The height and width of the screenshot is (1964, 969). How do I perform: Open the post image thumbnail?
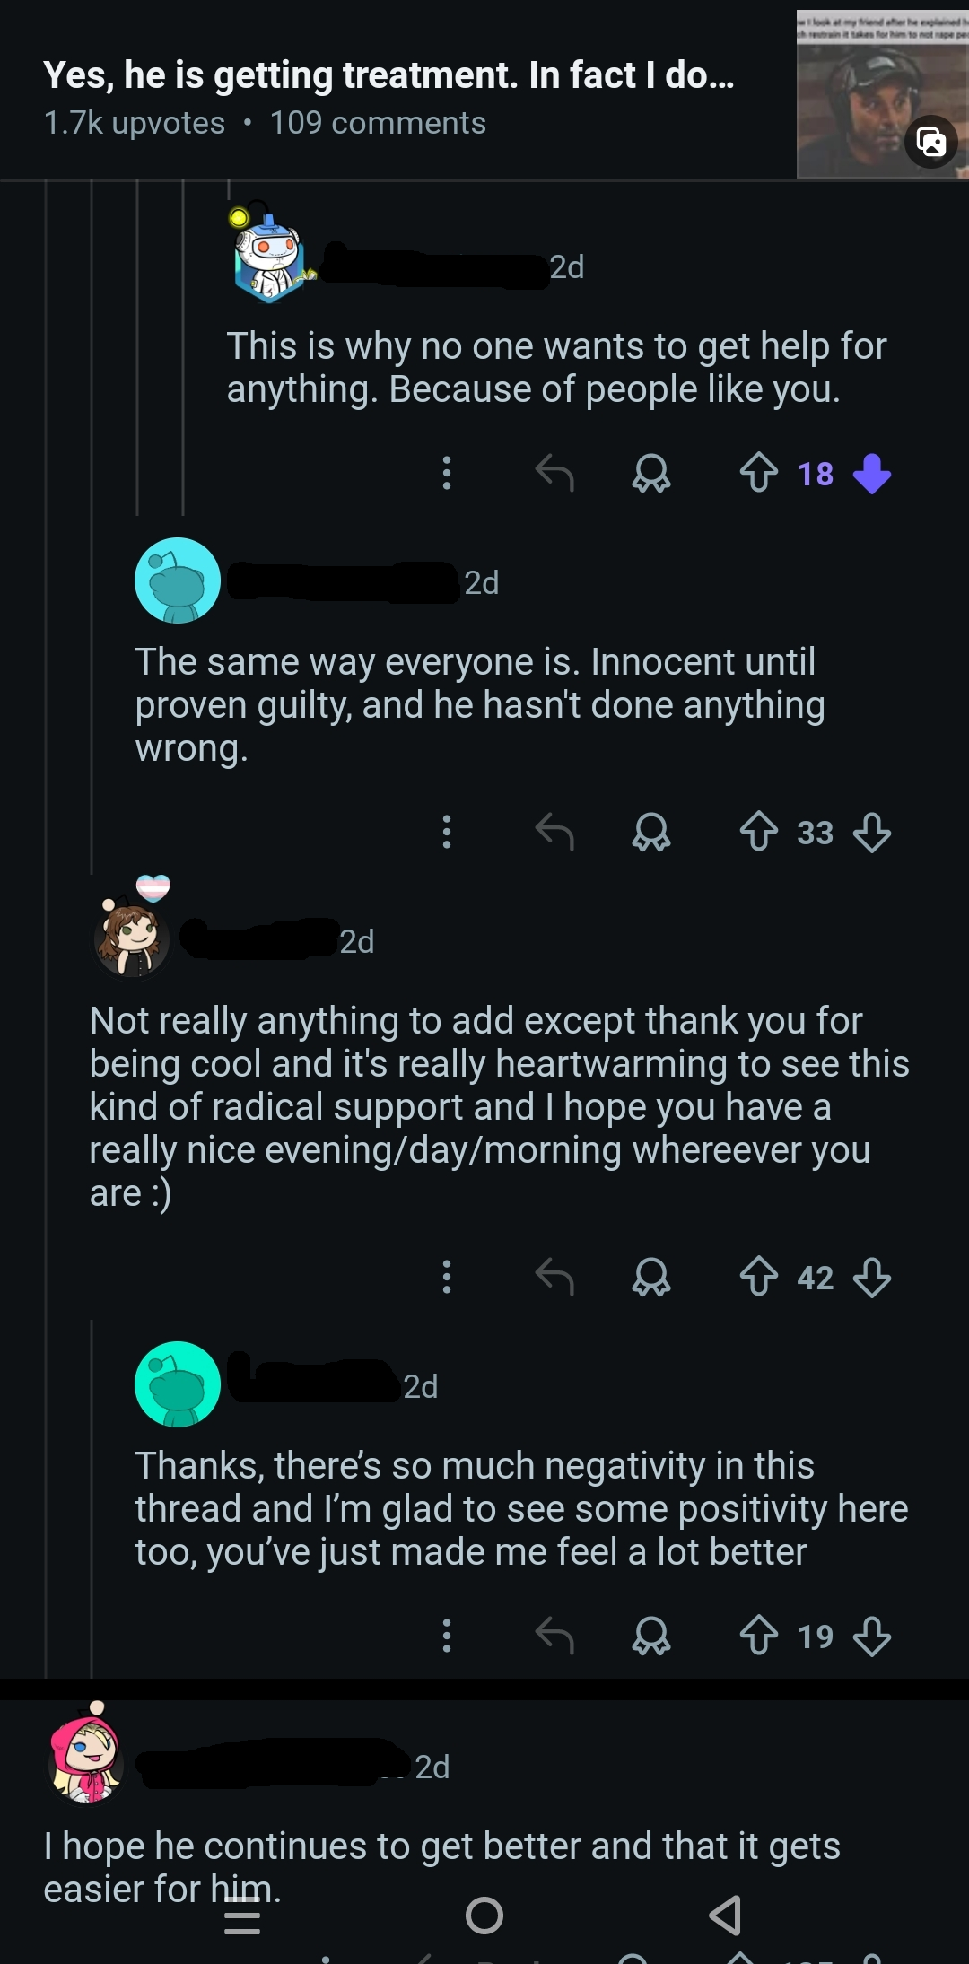[x=881, y=97]
